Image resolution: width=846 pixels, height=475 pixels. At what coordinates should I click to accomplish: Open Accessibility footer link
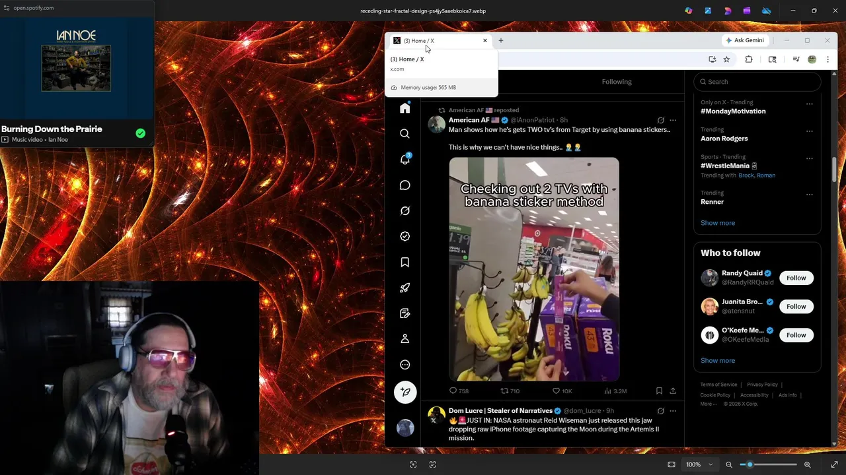pyautogui.click(x=754, y=395)
